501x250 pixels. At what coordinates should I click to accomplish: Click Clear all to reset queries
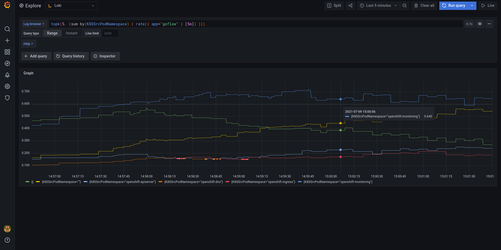424,5
